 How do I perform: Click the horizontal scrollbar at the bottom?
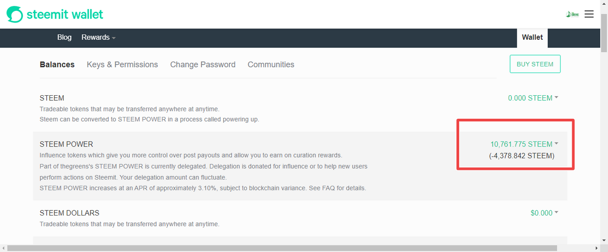(282, 248)
